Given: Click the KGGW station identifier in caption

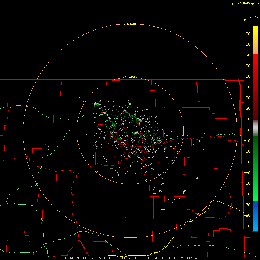Looking at the screenshot, I should pos(154,258).
